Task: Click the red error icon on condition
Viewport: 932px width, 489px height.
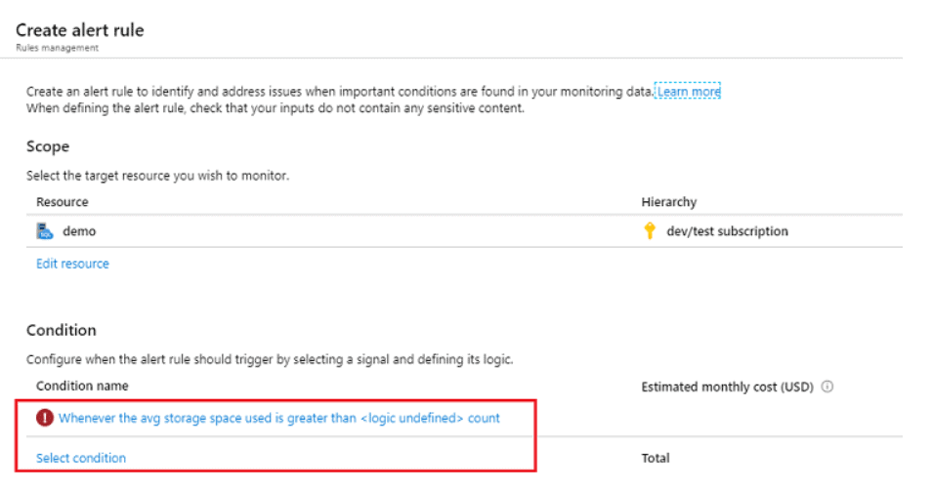Action: (45, 418)
